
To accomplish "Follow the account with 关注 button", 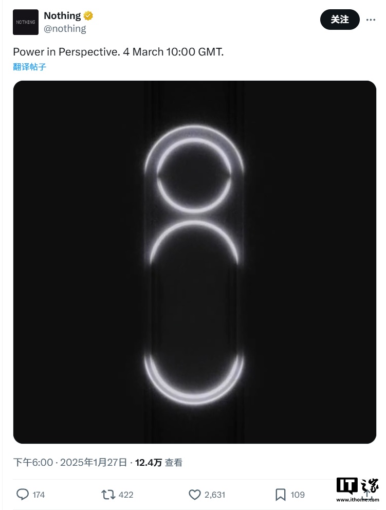I will pyautogui.click(x=340, y=20).
